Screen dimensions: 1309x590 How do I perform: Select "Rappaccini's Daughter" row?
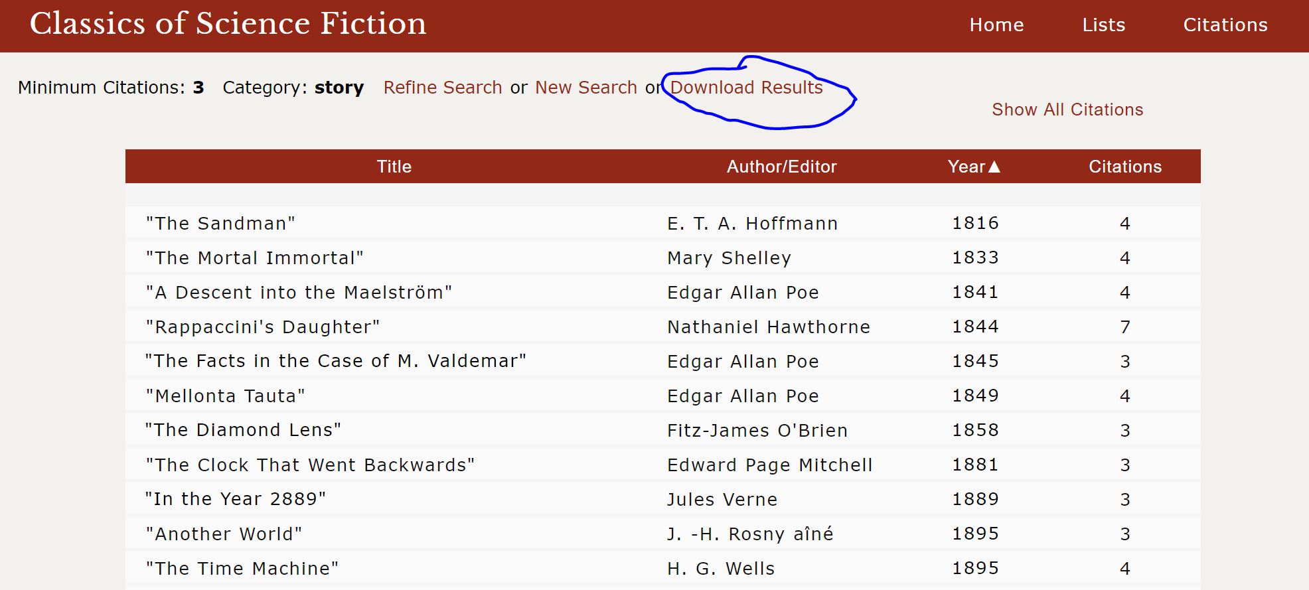tap(263, 327)
